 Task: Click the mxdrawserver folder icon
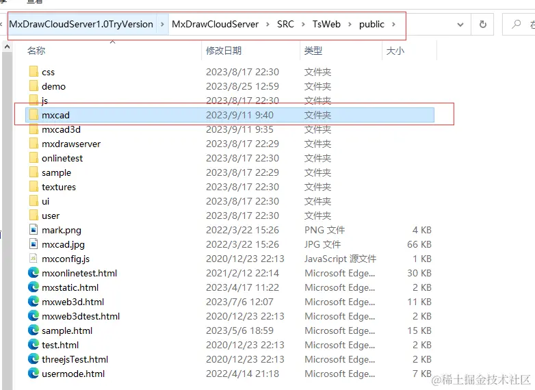pos(34,144)
